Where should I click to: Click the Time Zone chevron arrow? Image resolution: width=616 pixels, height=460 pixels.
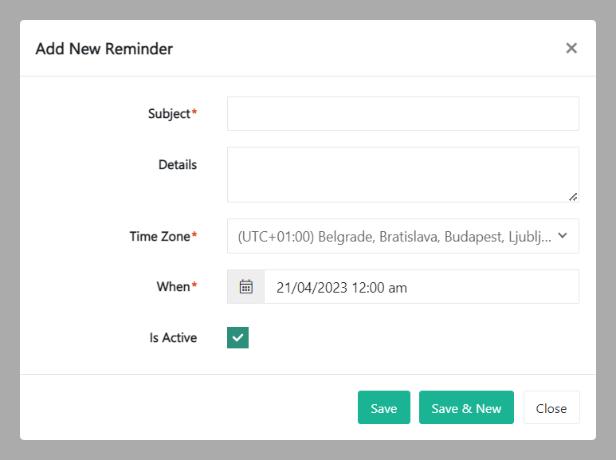tap(563, 236)
